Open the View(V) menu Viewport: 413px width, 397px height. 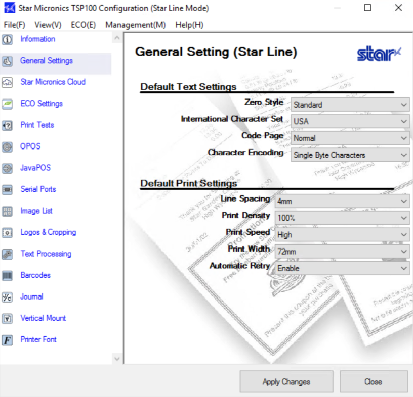(48, 25)
